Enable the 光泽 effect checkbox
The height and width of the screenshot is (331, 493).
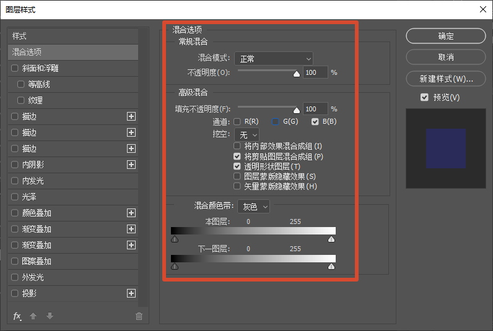[x=15, y=197]
